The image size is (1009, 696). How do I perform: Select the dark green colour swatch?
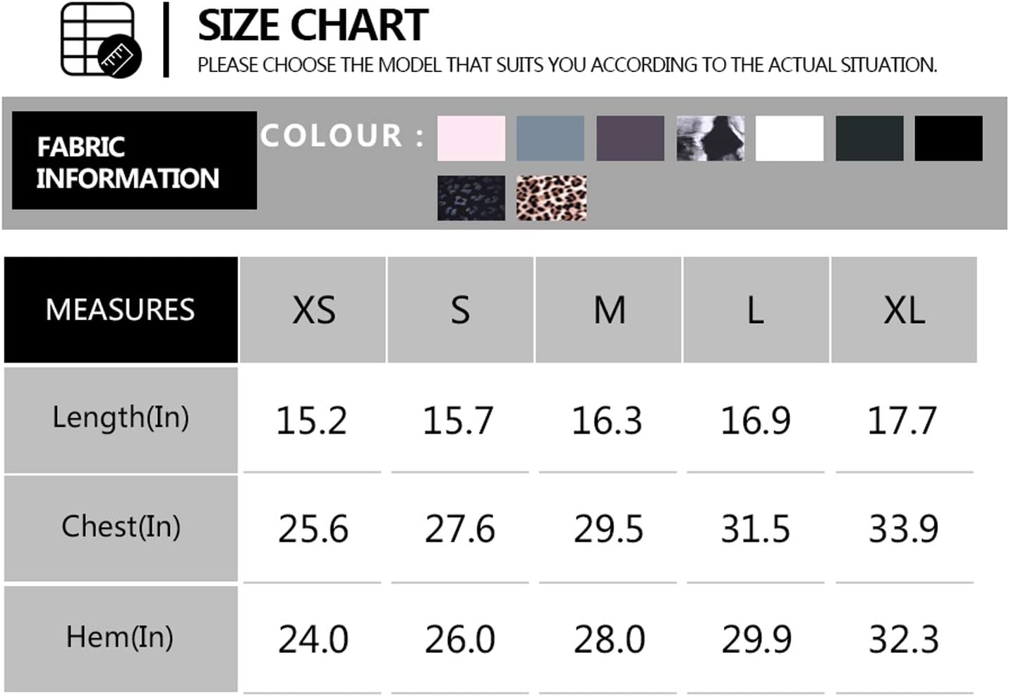(x=869, y=138)
